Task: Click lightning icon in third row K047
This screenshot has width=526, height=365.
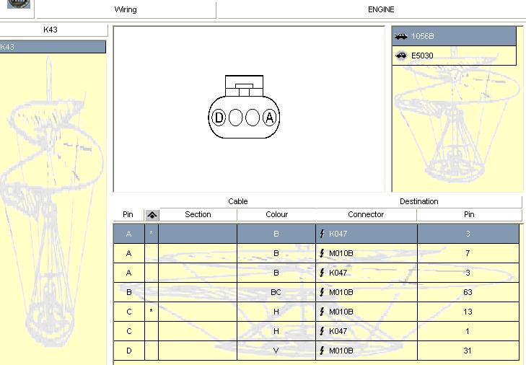Action: pos(322,273)
